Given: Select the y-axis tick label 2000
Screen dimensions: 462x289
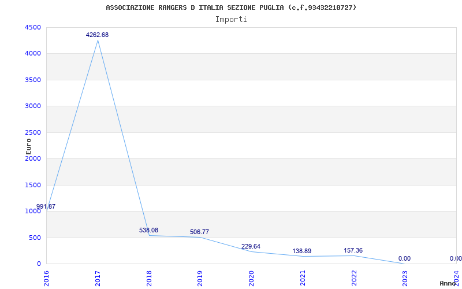Looking at the screenshot, I should 33,158.
